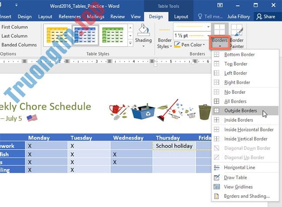Expand the Table Styles gallery (More arrow)
282x207 pixels.
(x=131, y=43)
